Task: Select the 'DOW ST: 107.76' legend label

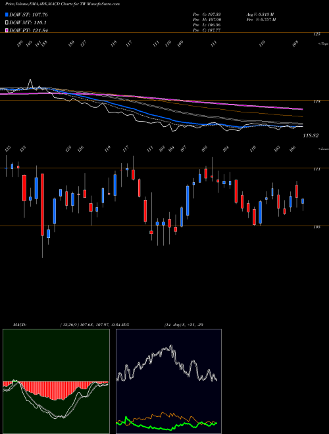Action: click(x=28, y=14)
